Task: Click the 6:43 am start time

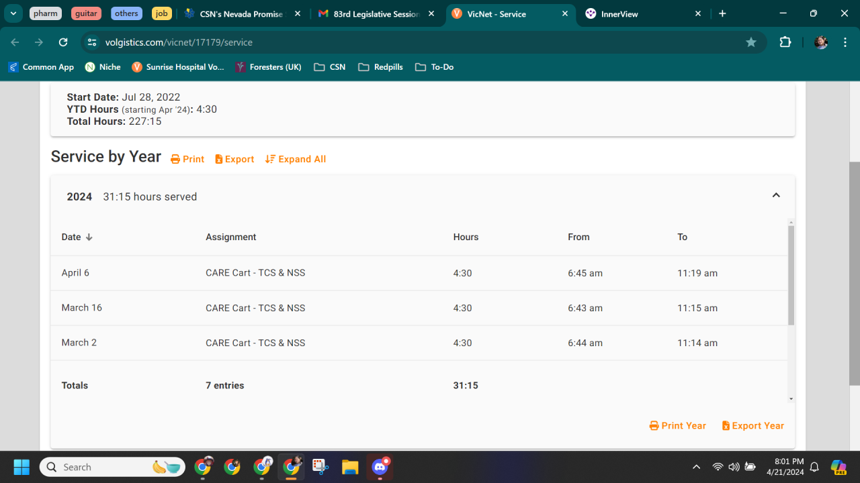Action: click(x=585, y=308)
